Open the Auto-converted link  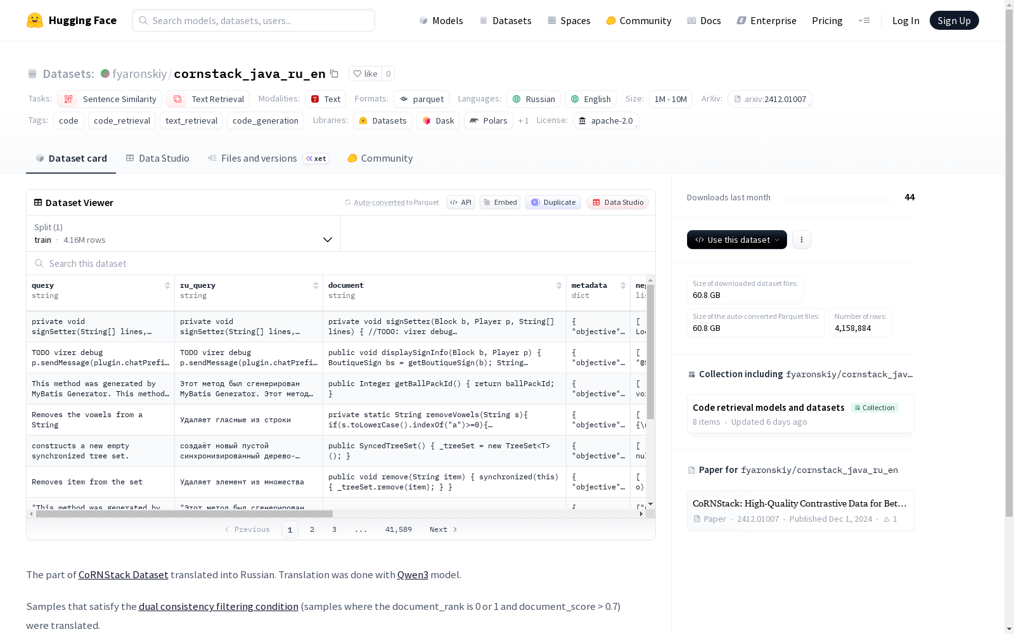380,202
